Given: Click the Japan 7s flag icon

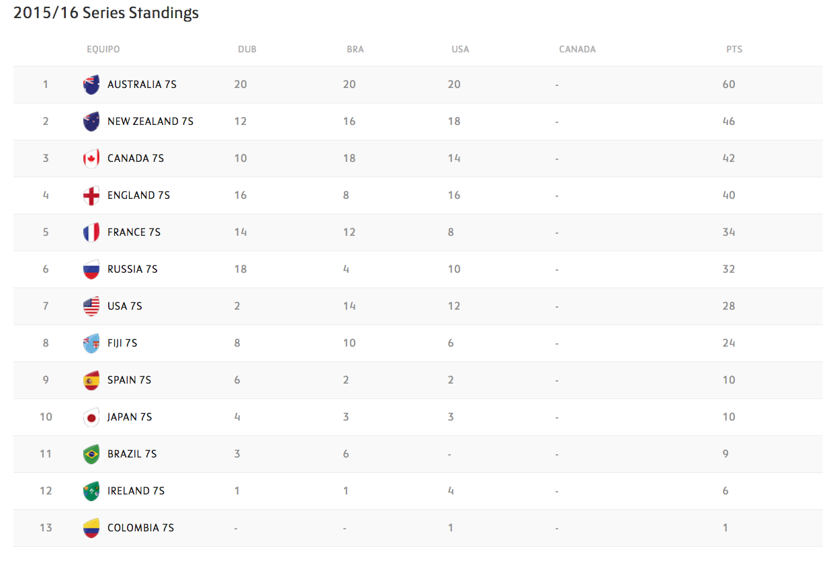Looking at the screenshot, I should 91,417.
